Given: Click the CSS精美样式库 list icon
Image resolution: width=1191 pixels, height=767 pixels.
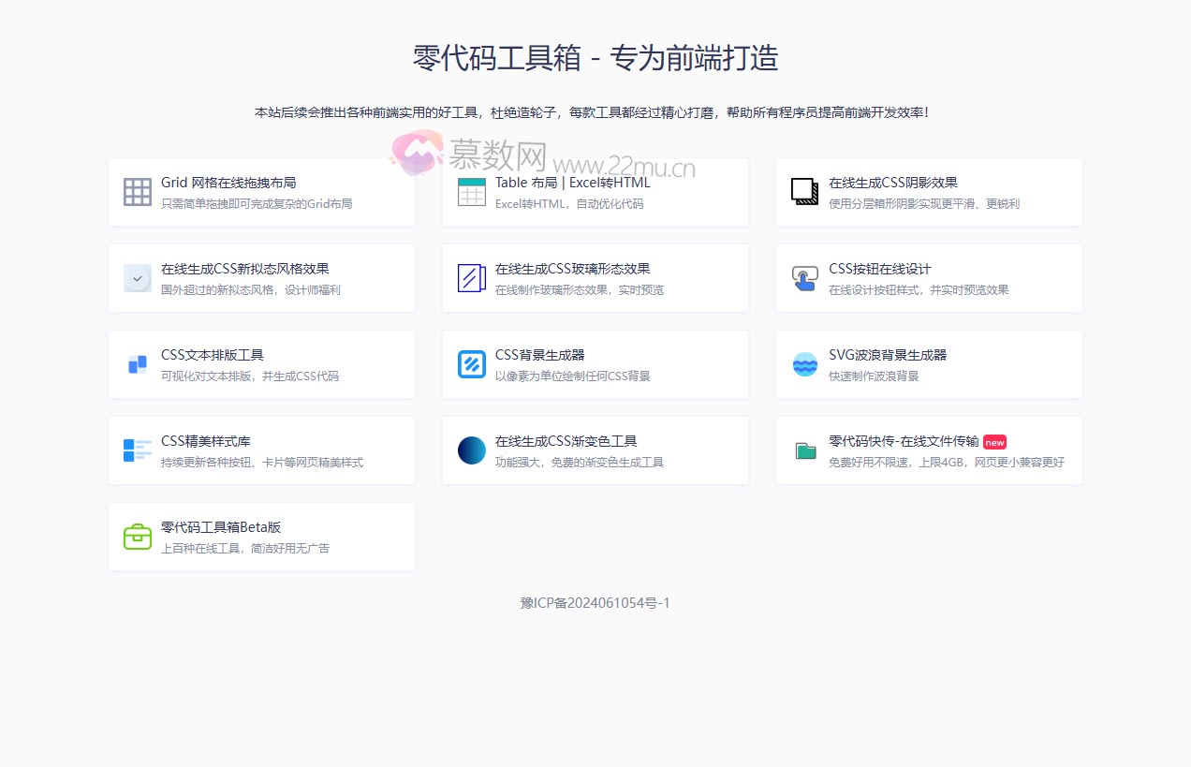Looking at the screenshot, I should [137, 450].
